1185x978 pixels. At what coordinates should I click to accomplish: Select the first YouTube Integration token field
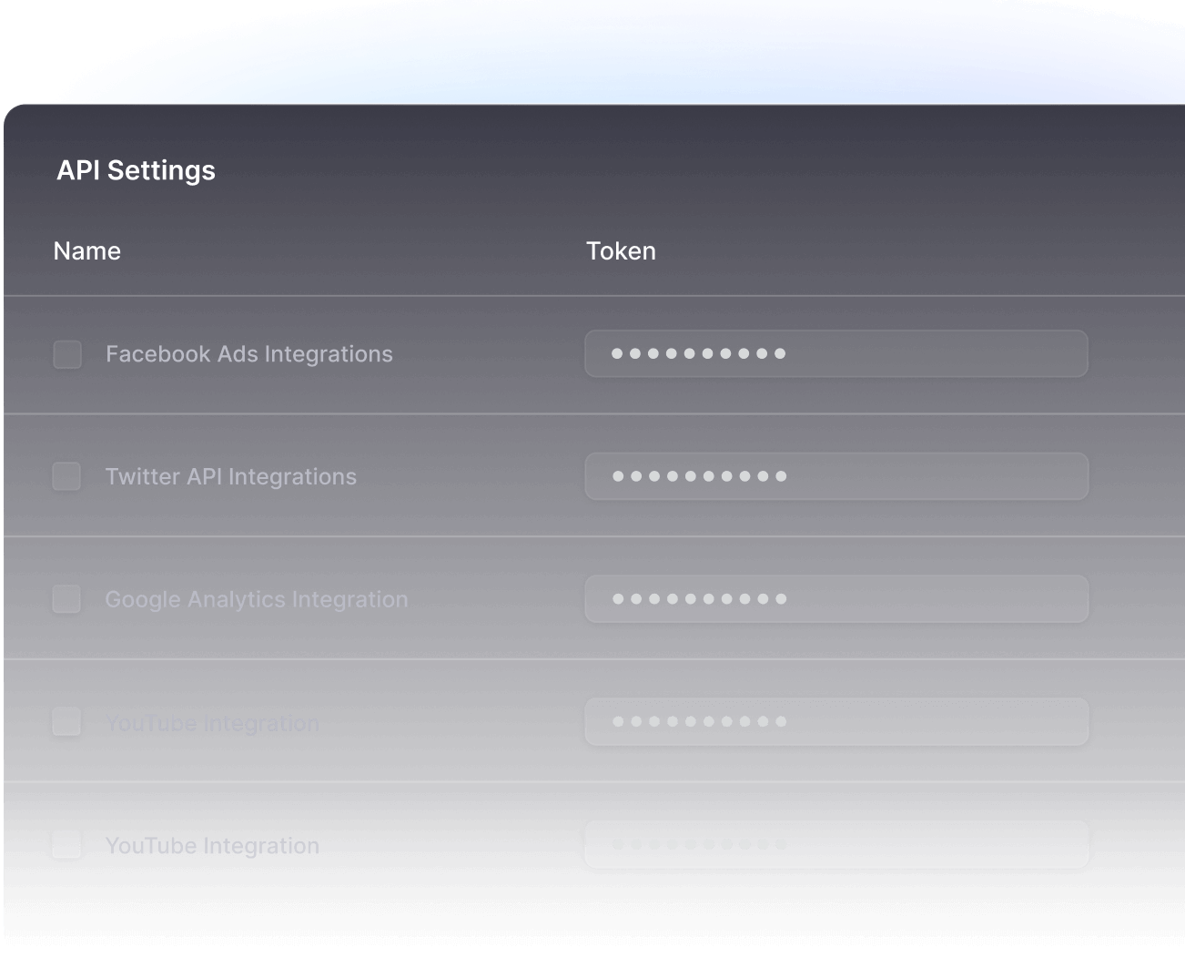click(836, 721)
